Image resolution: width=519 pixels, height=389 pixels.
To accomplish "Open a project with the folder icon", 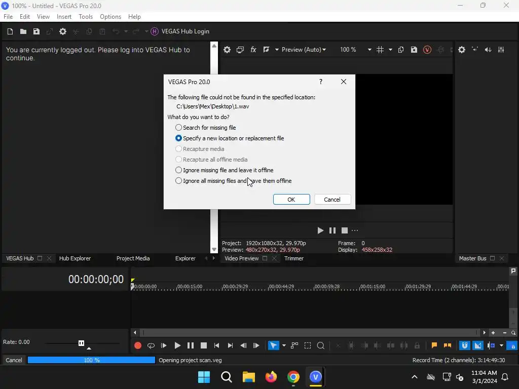I will click(x=23, y=31).
